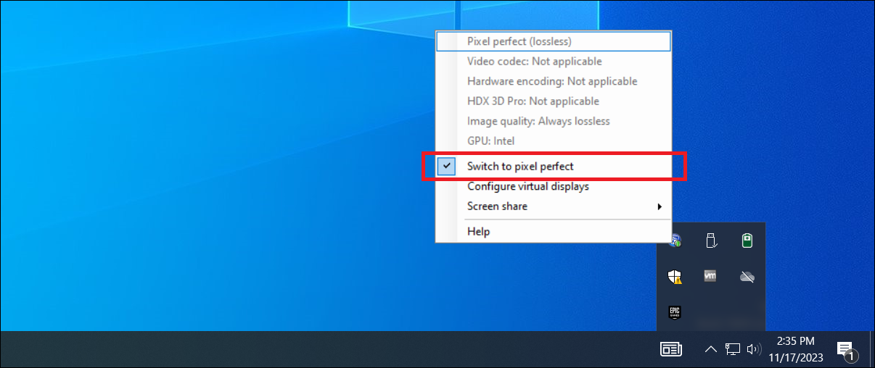The height and width of the screenshot is (368, 875).
Task: Expand the Screen share submenu
Action: pos(497,206)
